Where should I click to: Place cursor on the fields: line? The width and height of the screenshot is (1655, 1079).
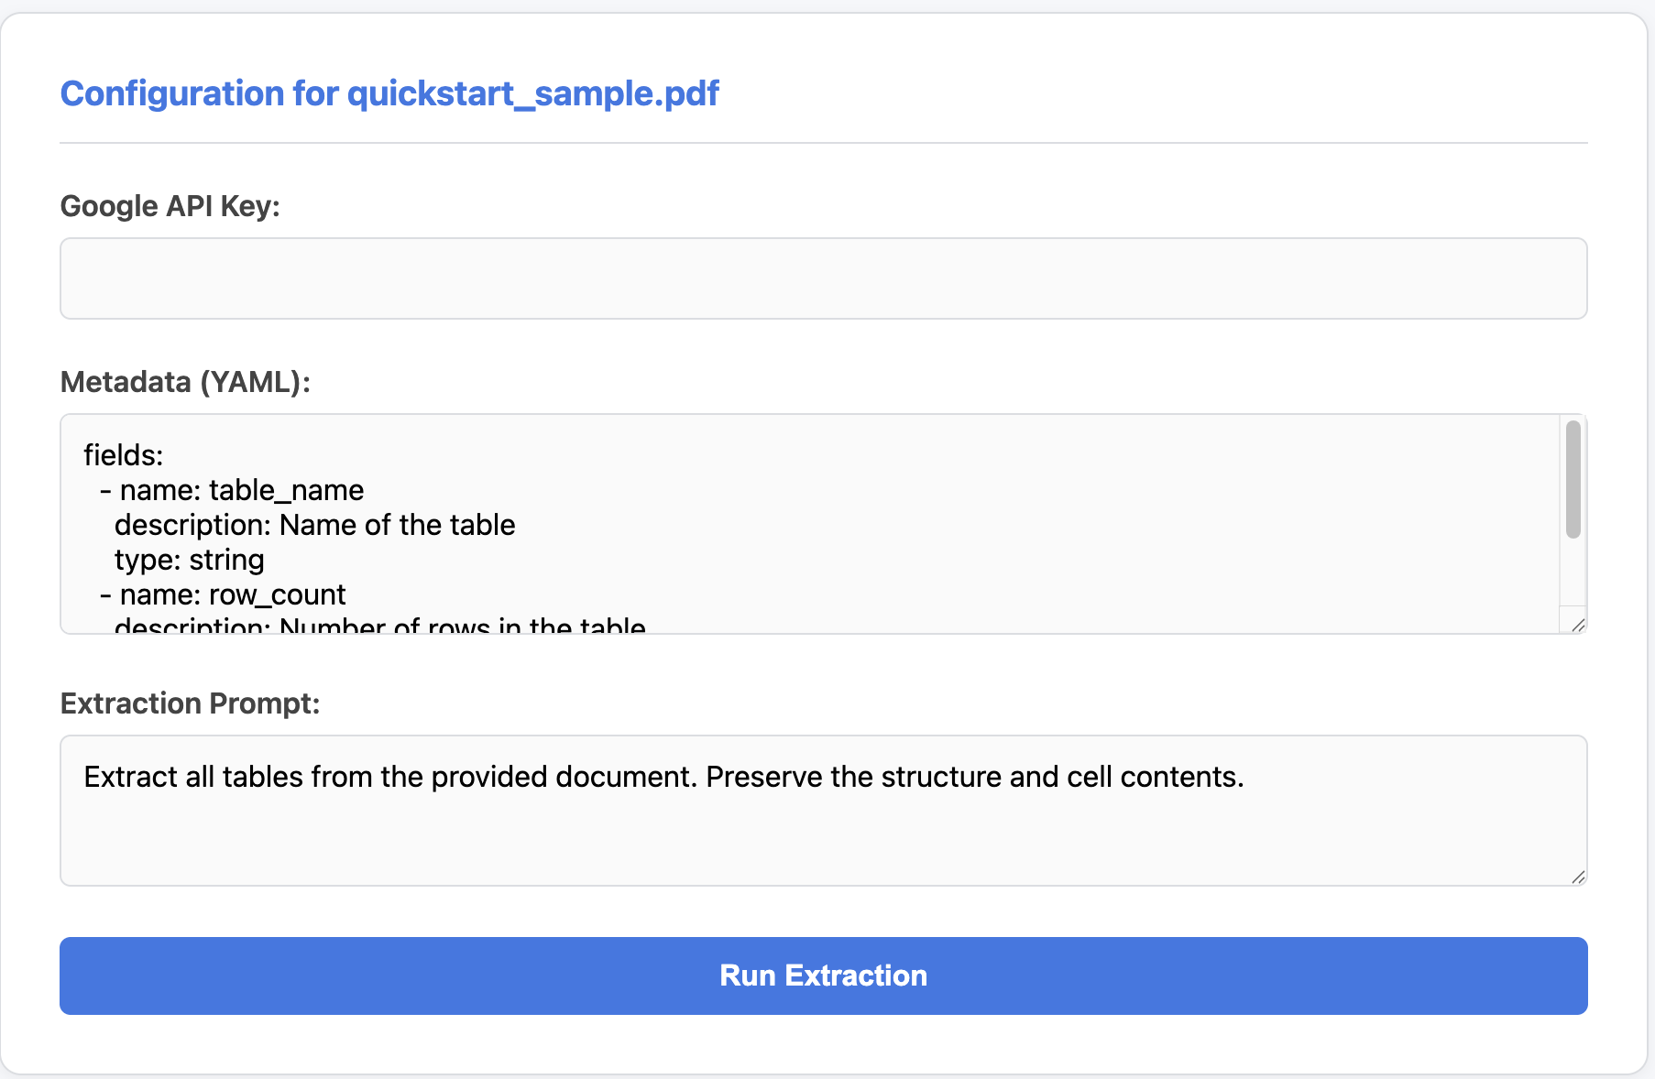pyautogui.click(x=123, y=454)
